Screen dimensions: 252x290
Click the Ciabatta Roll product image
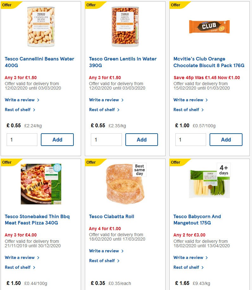(125, 184)
